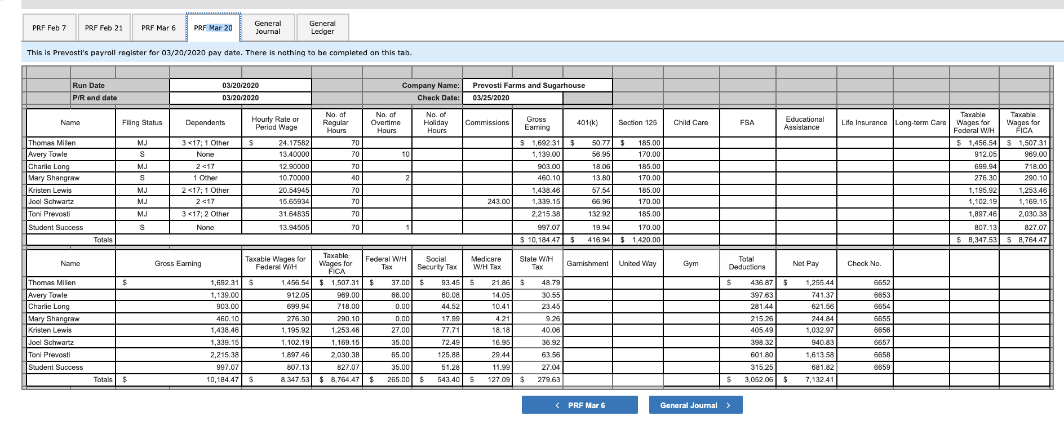Click Avery Towle's hourly rate 13.40000
The width and height of the screenshot is (1064, 425).
tap(276, 154)
